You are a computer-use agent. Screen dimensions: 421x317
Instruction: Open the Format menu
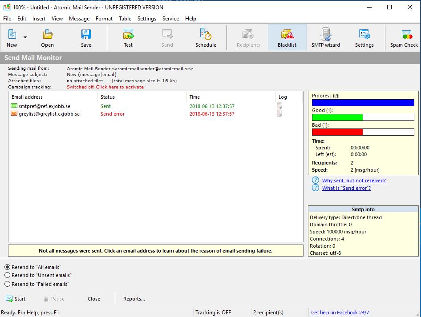[104, 19]
